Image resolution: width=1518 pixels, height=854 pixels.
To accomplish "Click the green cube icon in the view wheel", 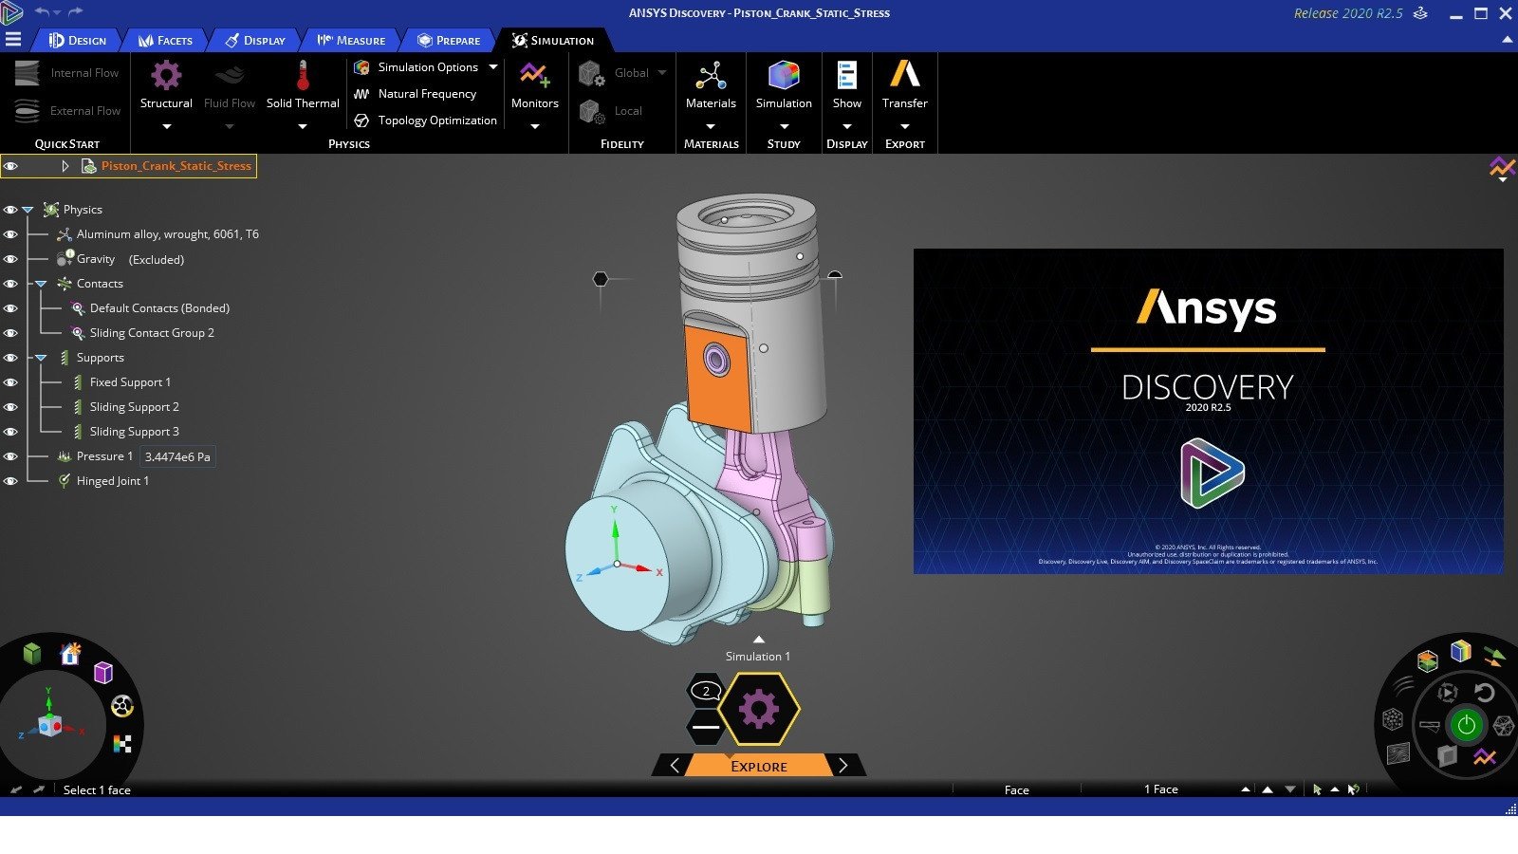I will click(x=32, y=653).
